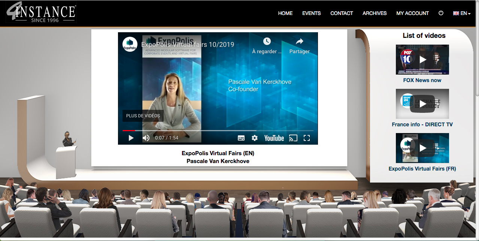Open the Events menu item
This screenshot has height=241, width=479.
pos(311,13)
